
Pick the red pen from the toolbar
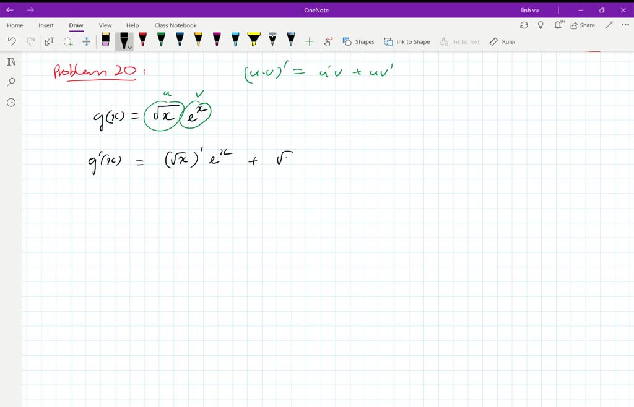pos(142,41)
